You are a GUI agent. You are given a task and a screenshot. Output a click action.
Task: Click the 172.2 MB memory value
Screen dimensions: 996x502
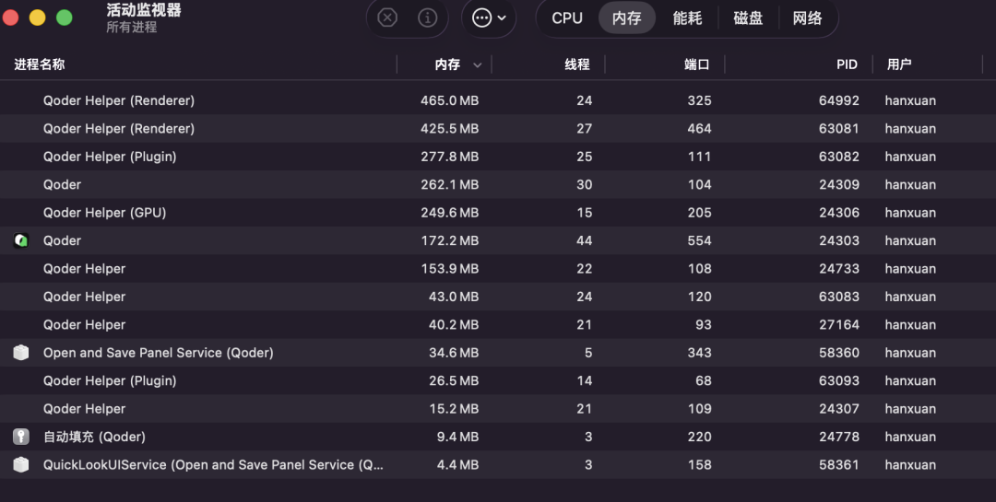pyautogui.click(x=450, y=240)
